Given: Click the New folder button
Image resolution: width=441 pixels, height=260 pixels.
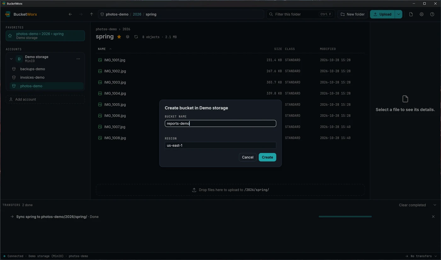Looking at the screenshot, I should coord(352,14).
